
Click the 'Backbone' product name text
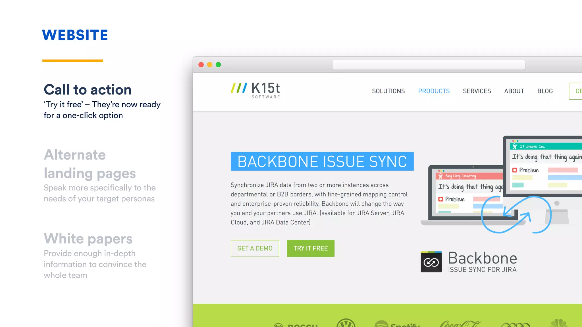tap(482, 258)
